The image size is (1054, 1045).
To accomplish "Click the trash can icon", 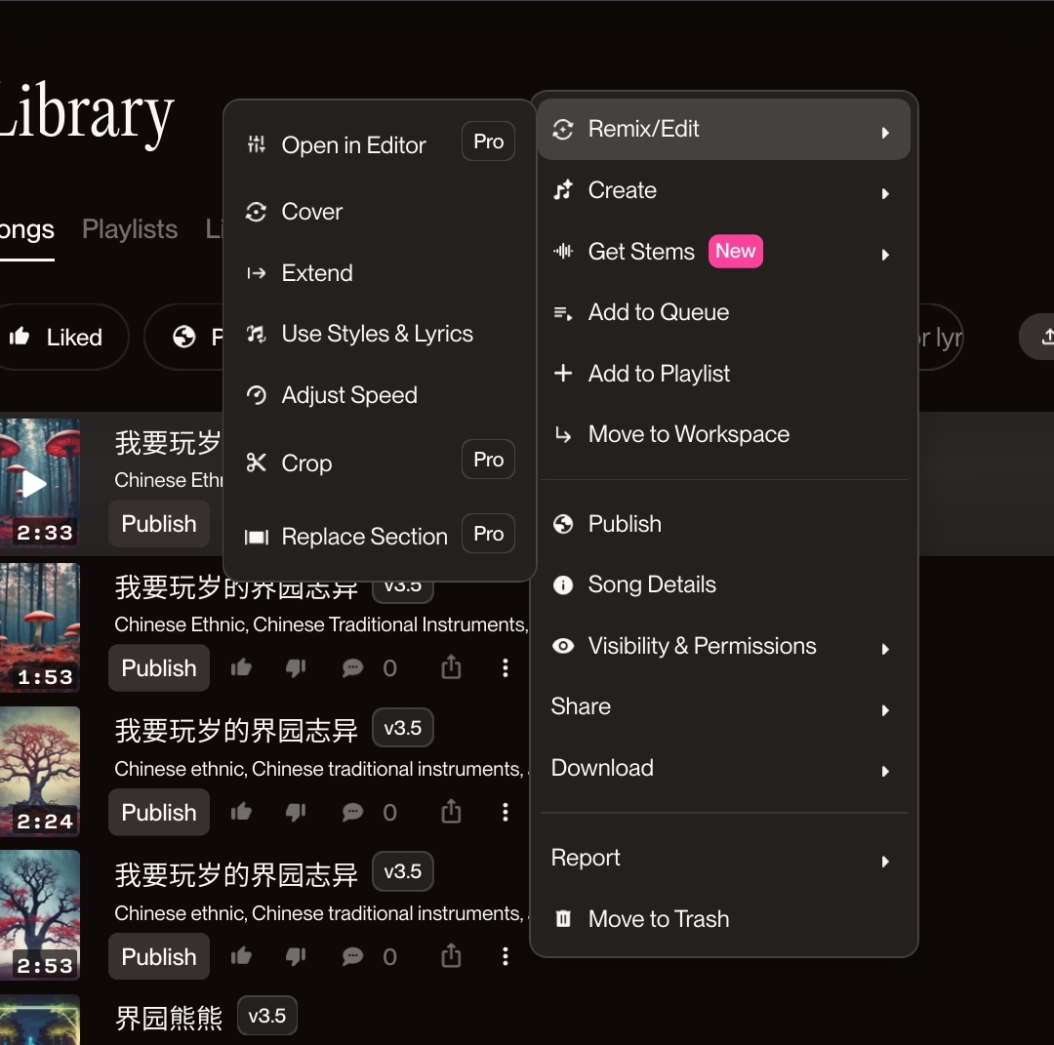I will tap(563, 918).
